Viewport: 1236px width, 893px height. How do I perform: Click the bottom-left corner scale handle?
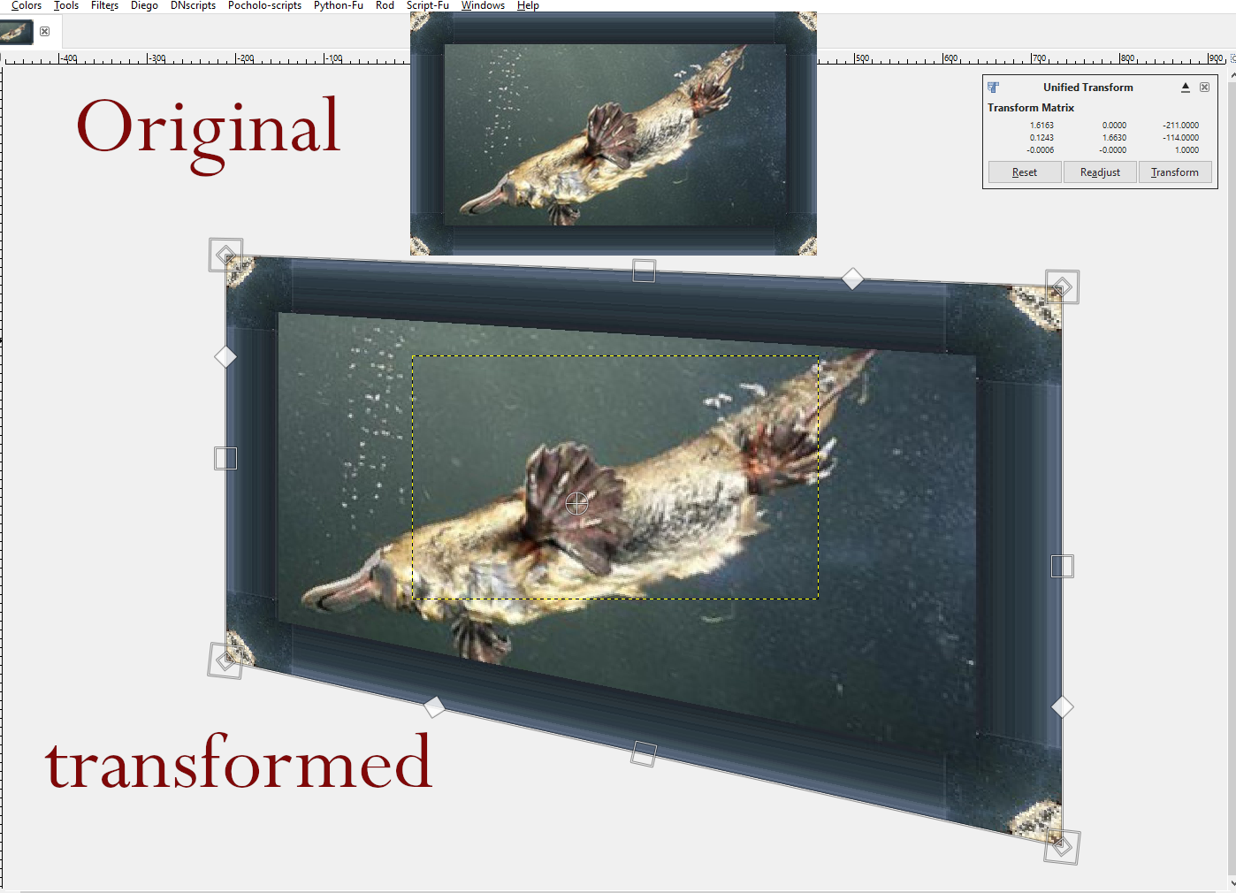click(225, 661)
